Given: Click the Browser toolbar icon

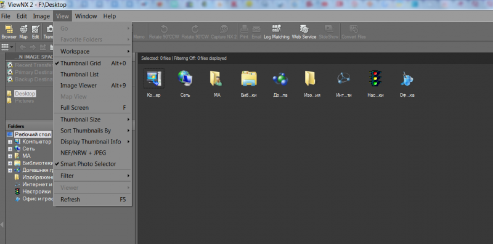Looking at the screenshot, I should point(9,32).
